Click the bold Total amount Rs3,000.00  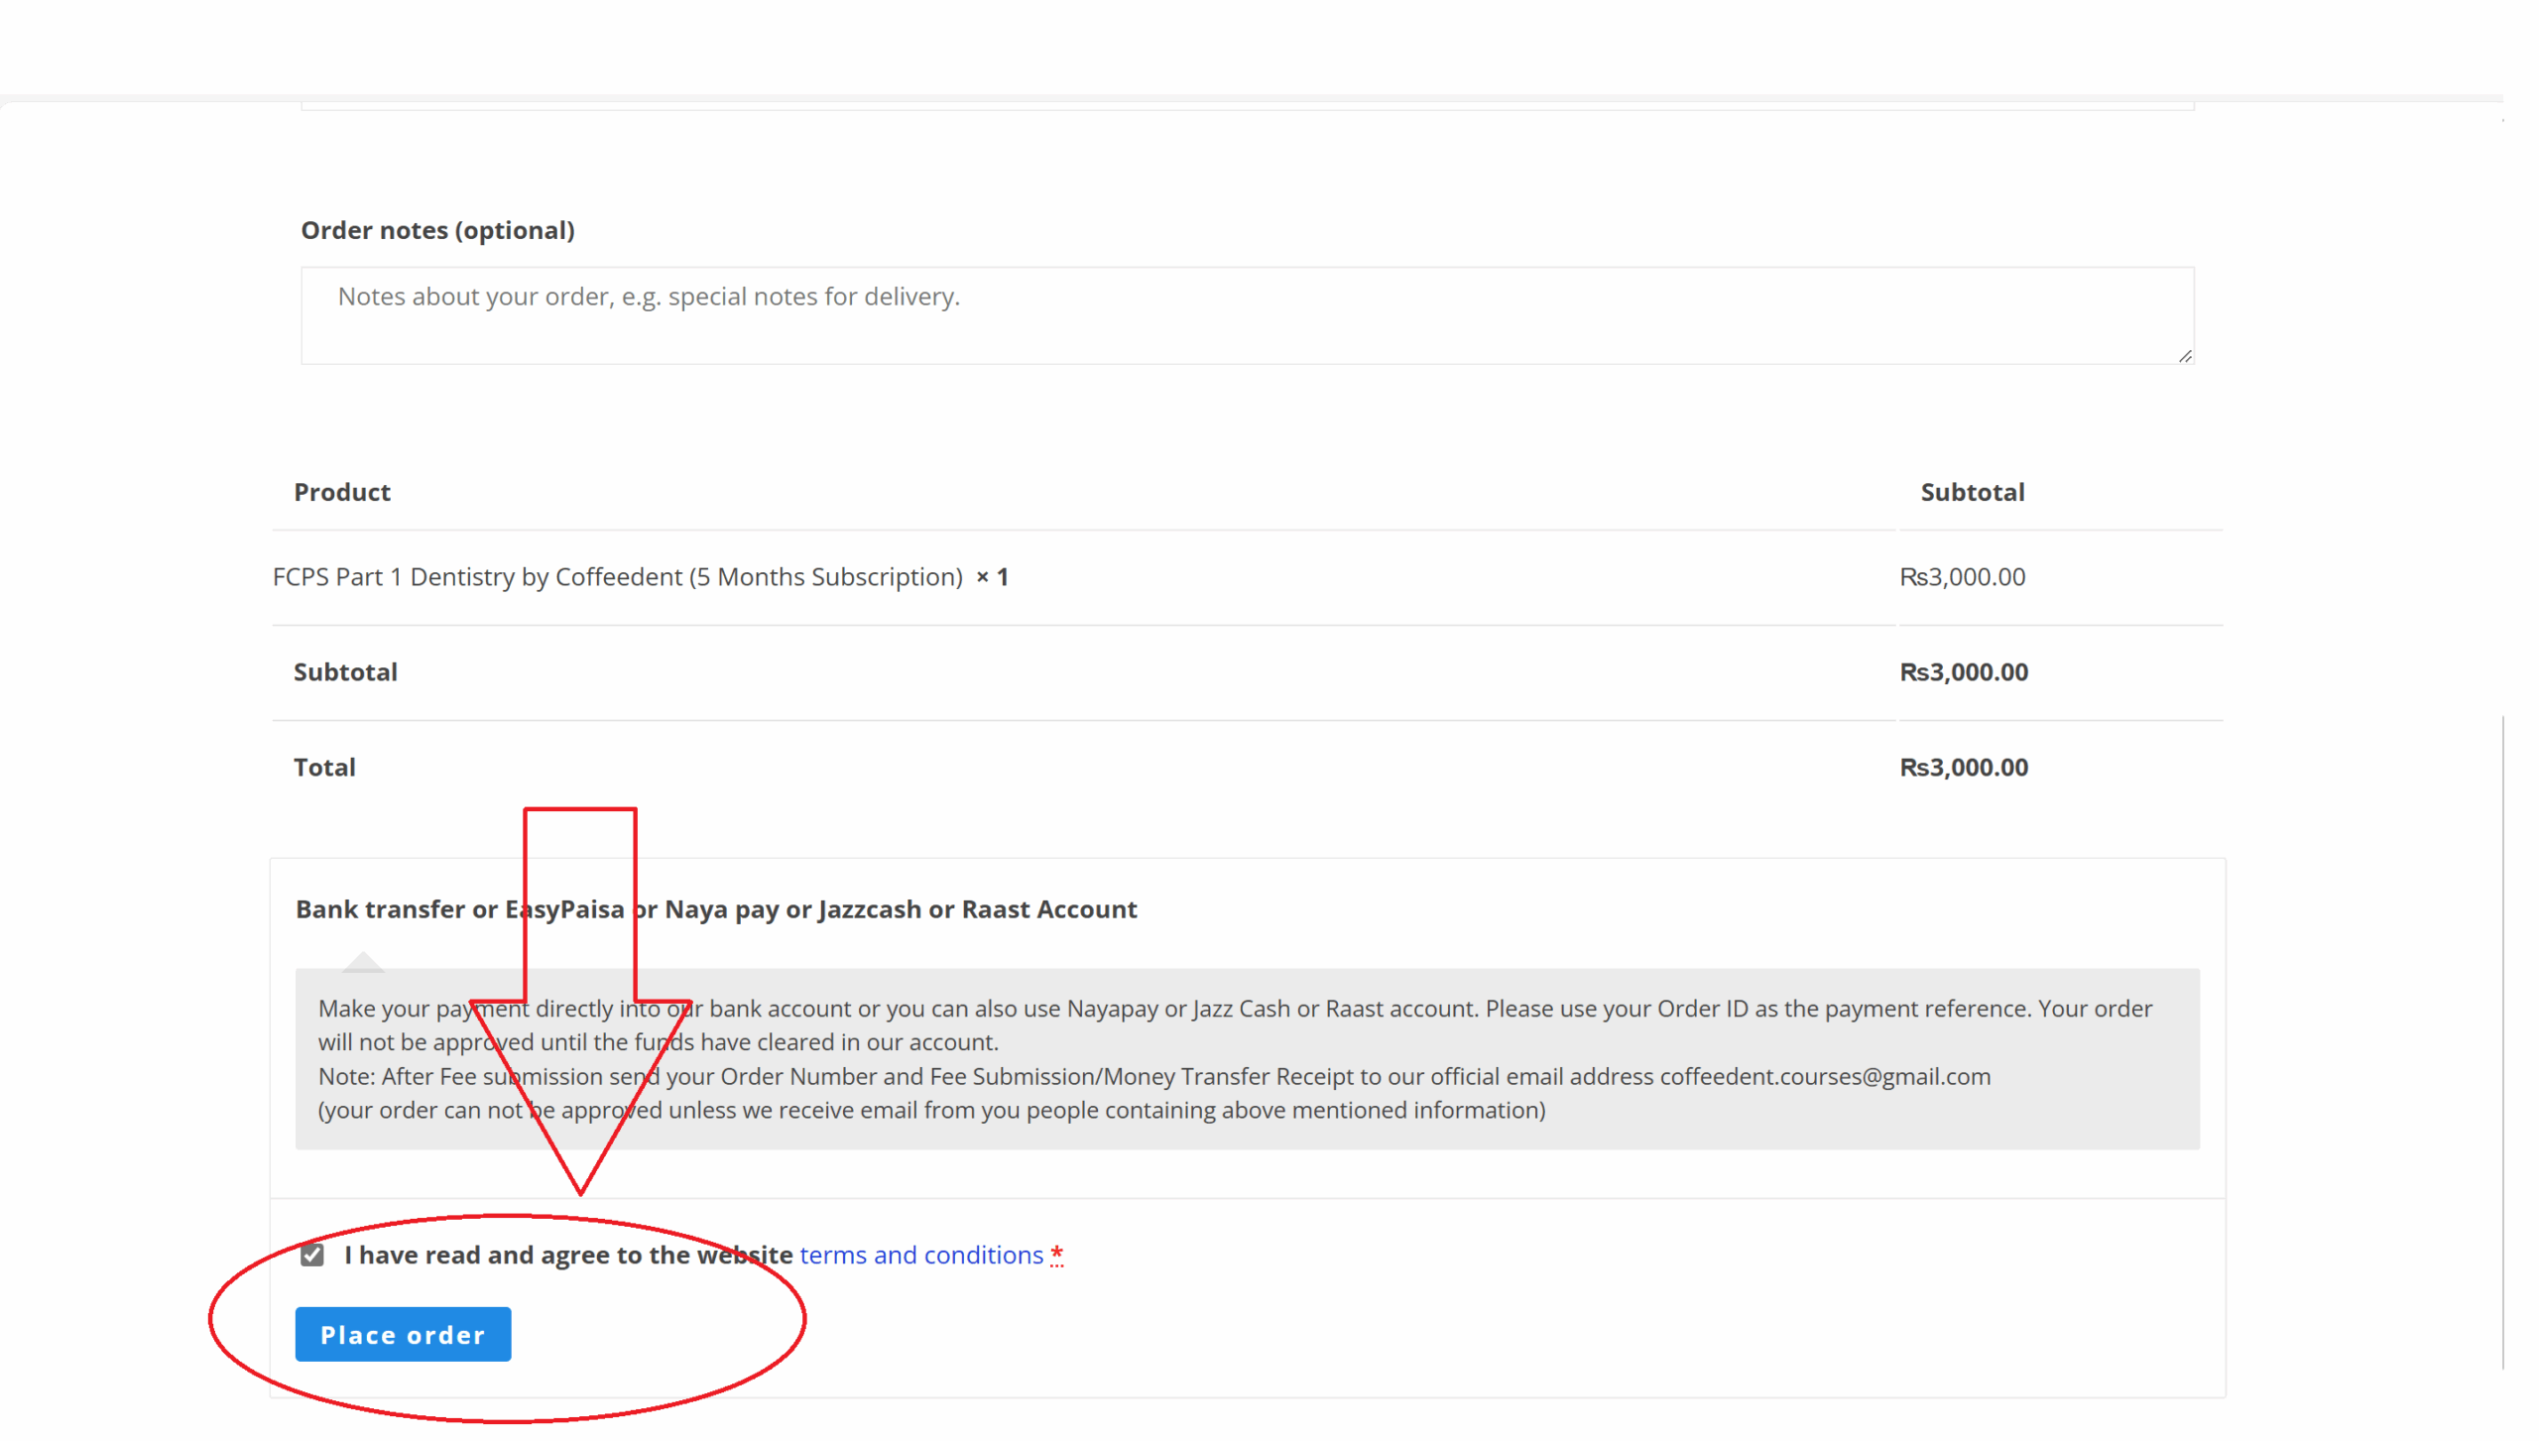click(1964, 768)
